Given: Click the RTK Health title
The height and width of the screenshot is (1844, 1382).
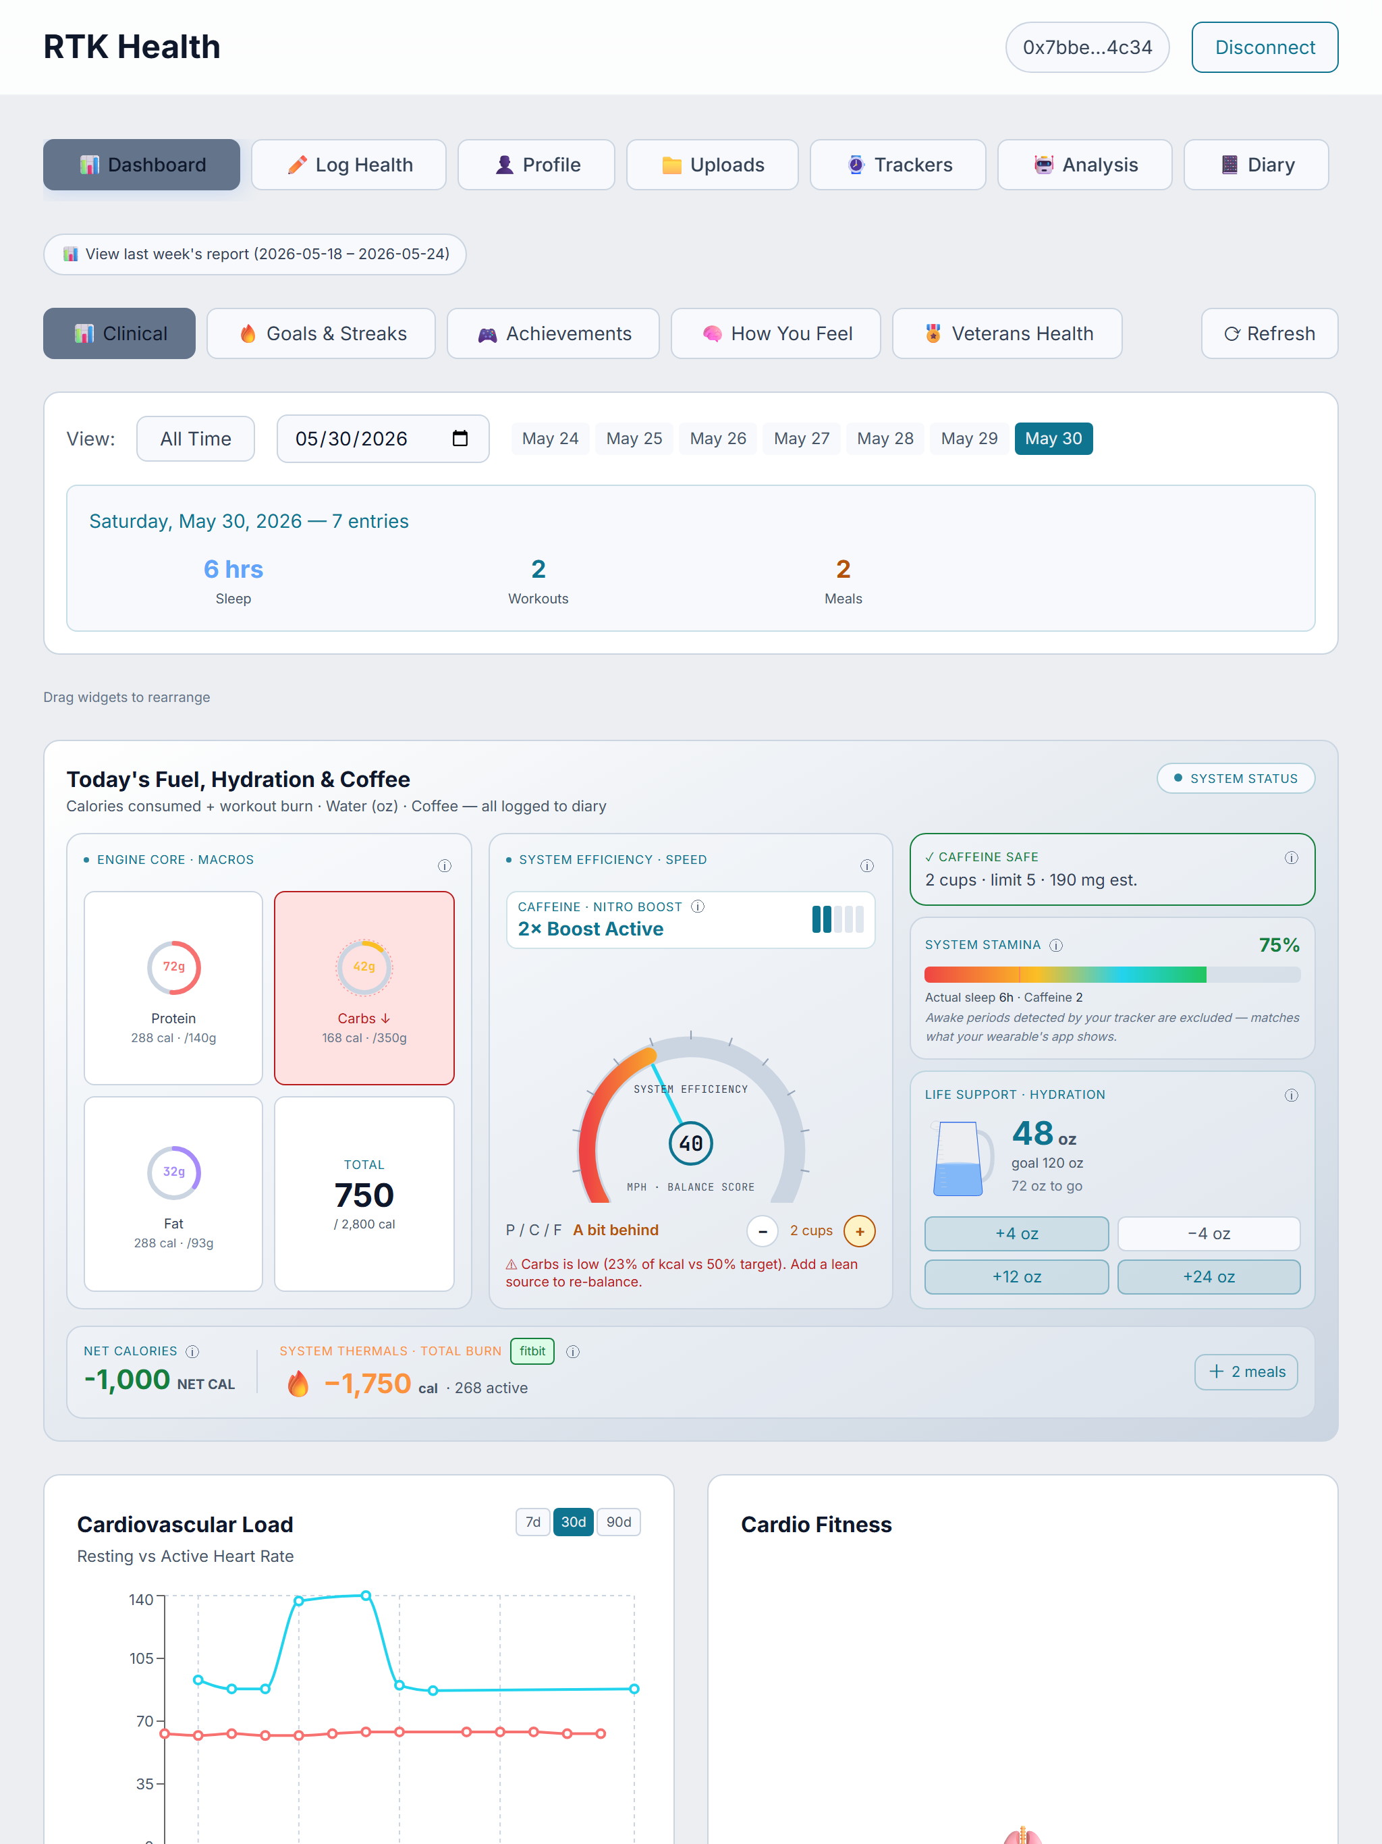Looking at the screenshot, I should (x=132, y=47).
